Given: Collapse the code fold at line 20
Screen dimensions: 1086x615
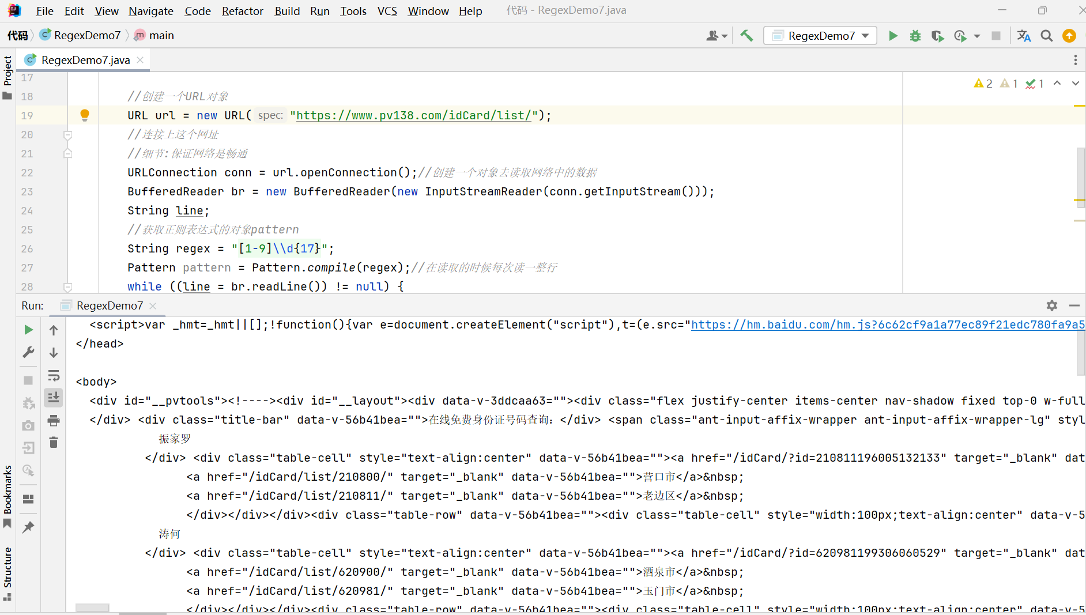Looking at the screenshot, I should pyautogui.click(x=67, y=135).
